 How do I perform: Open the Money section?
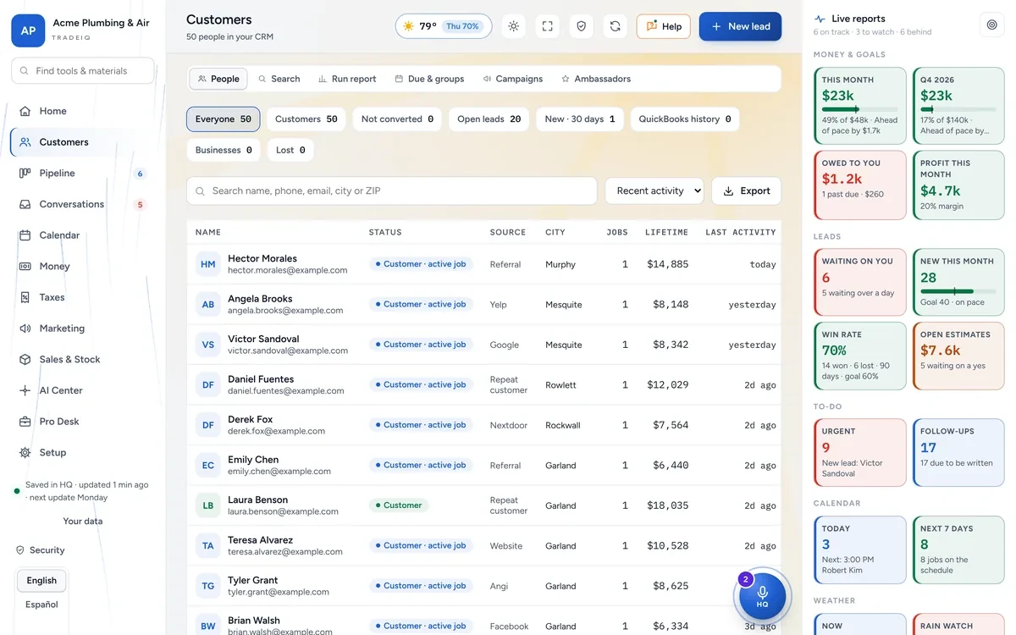pos(83,266)
